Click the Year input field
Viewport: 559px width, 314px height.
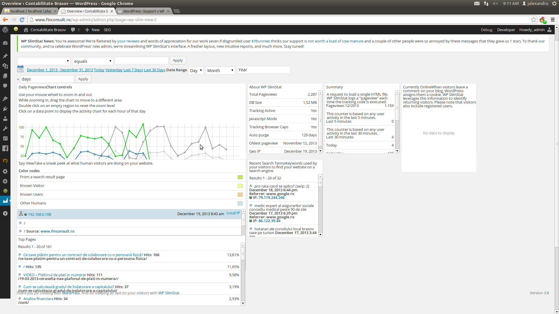(x=263, y=70)
